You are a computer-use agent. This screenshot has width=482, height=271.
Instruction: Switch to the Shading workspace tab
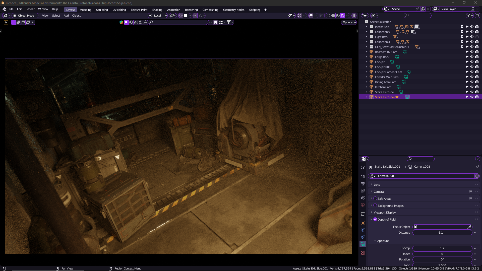point(157,10)
